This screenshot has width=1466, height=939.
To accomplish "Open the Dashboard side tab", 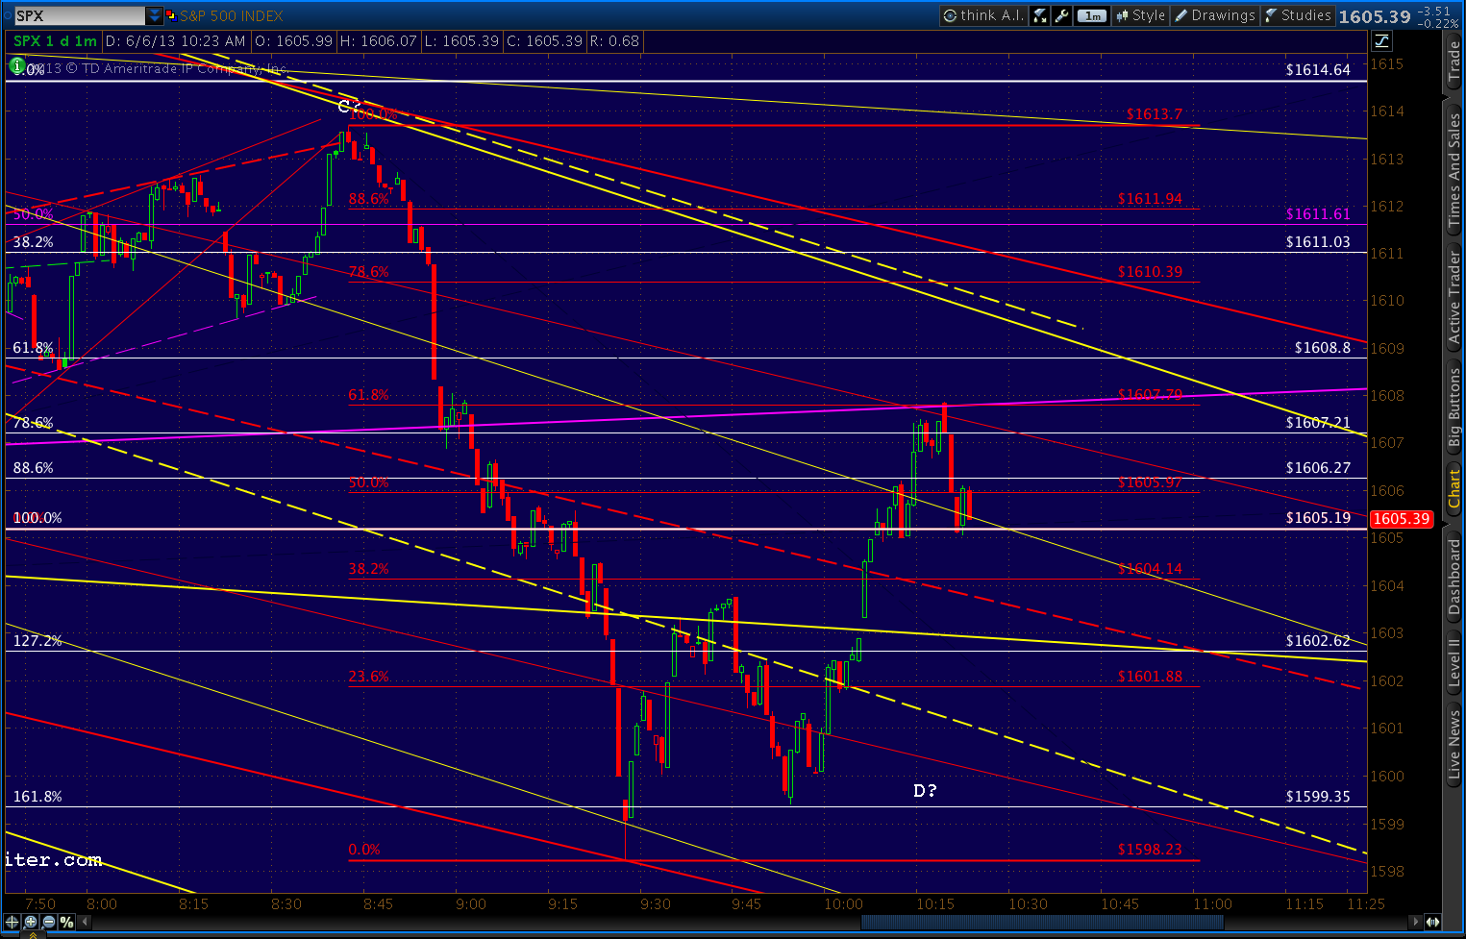I will (x=1454, y=576).
